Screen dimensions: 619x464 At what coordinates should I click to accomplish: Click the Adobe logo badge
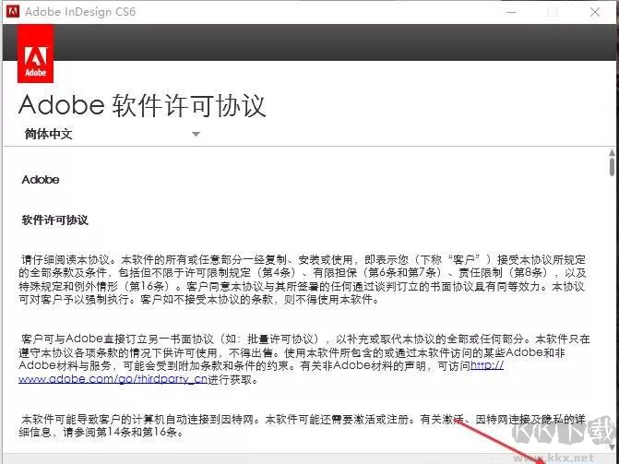tap(36, 54)
